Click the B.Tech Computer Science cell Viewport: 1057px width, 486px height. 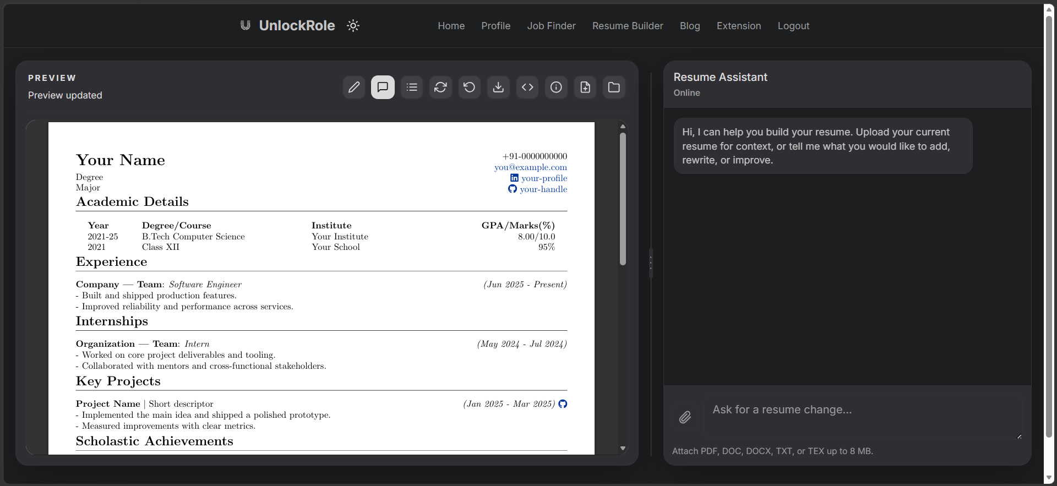(193, 237)
